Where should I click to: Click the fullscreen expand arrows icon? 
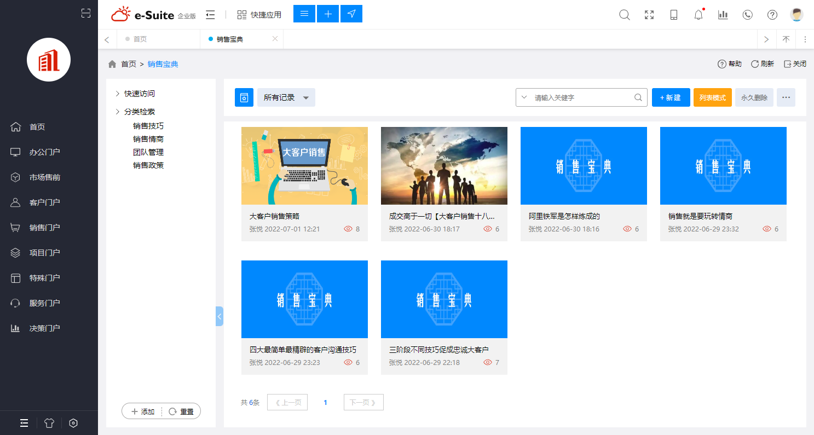(649, 15)
